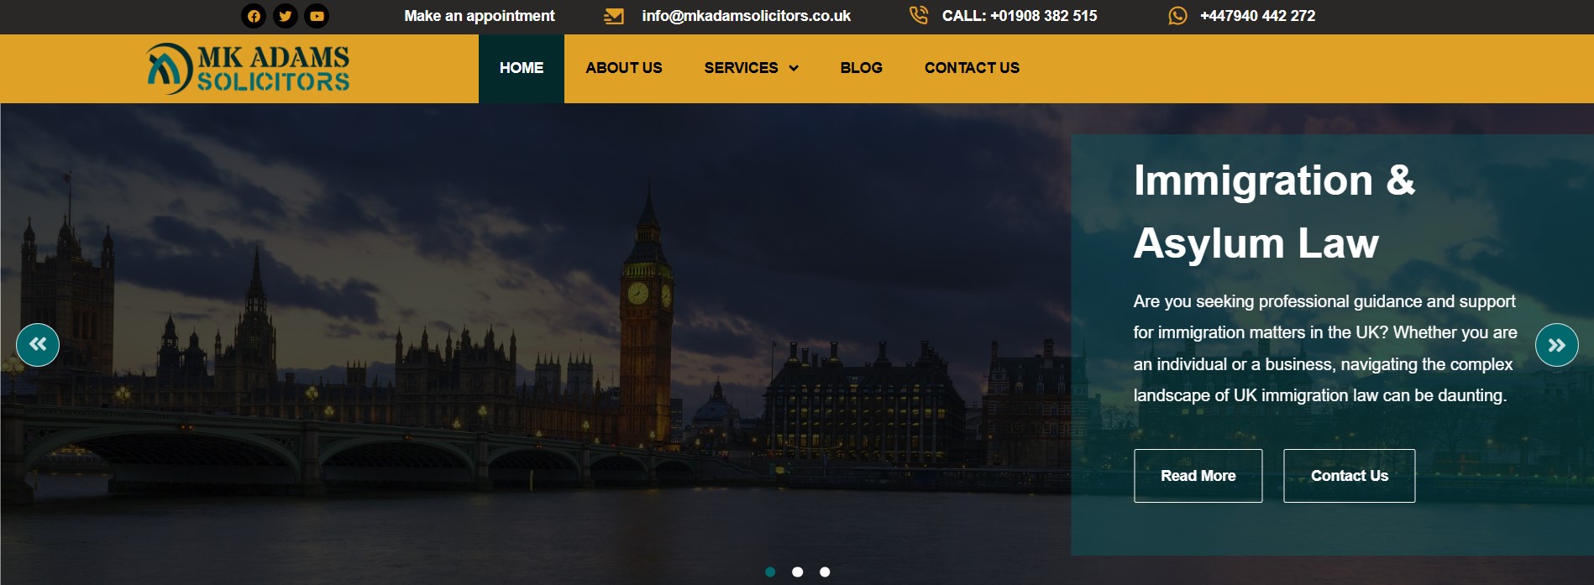Image resolution: width=1594 pixels, height=585 pixels.
Task: Select the first slider pagination dot
Action: [770, 572]
